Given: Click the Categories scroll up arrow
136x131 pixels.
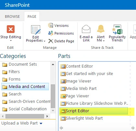Looking at the screenshot, I should click(53, 64).
